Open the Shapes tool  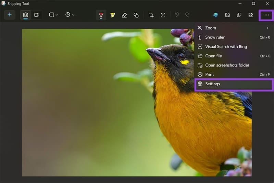(x=136, y=15)
